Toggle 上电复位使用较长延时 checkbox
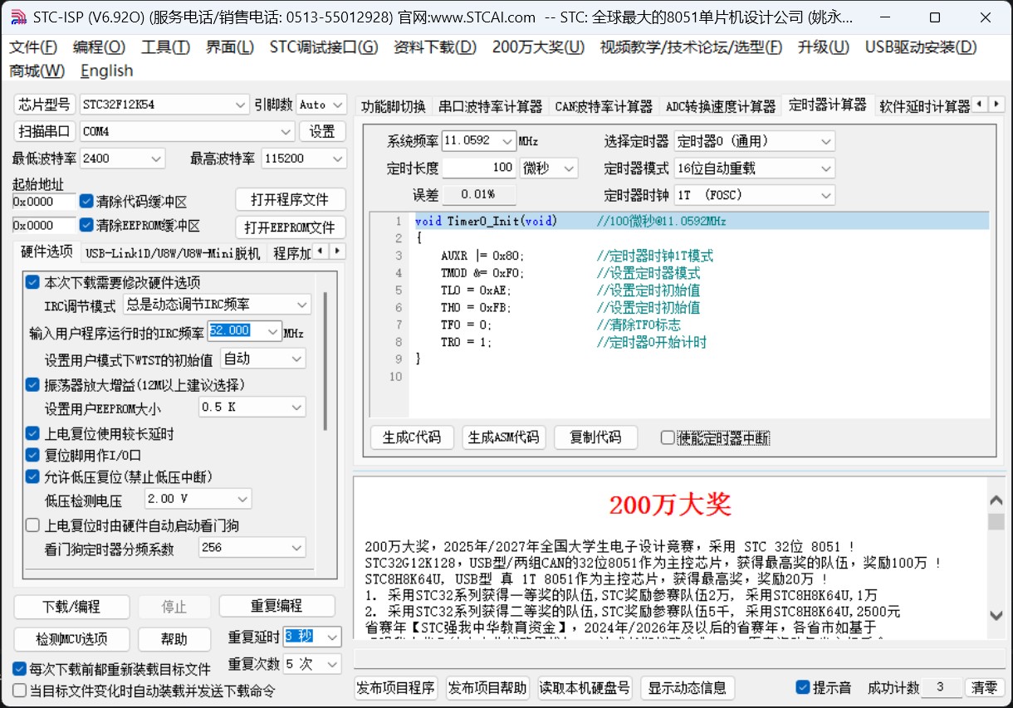The image size is (1013, 708). pos(32,433)
